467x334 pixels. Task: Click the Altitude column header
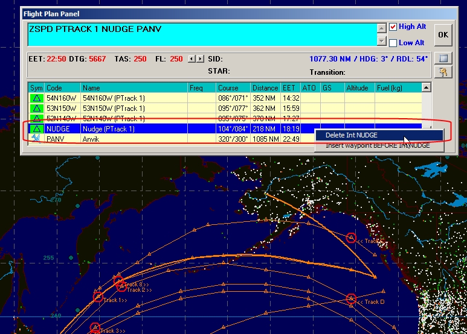point(359,88)
